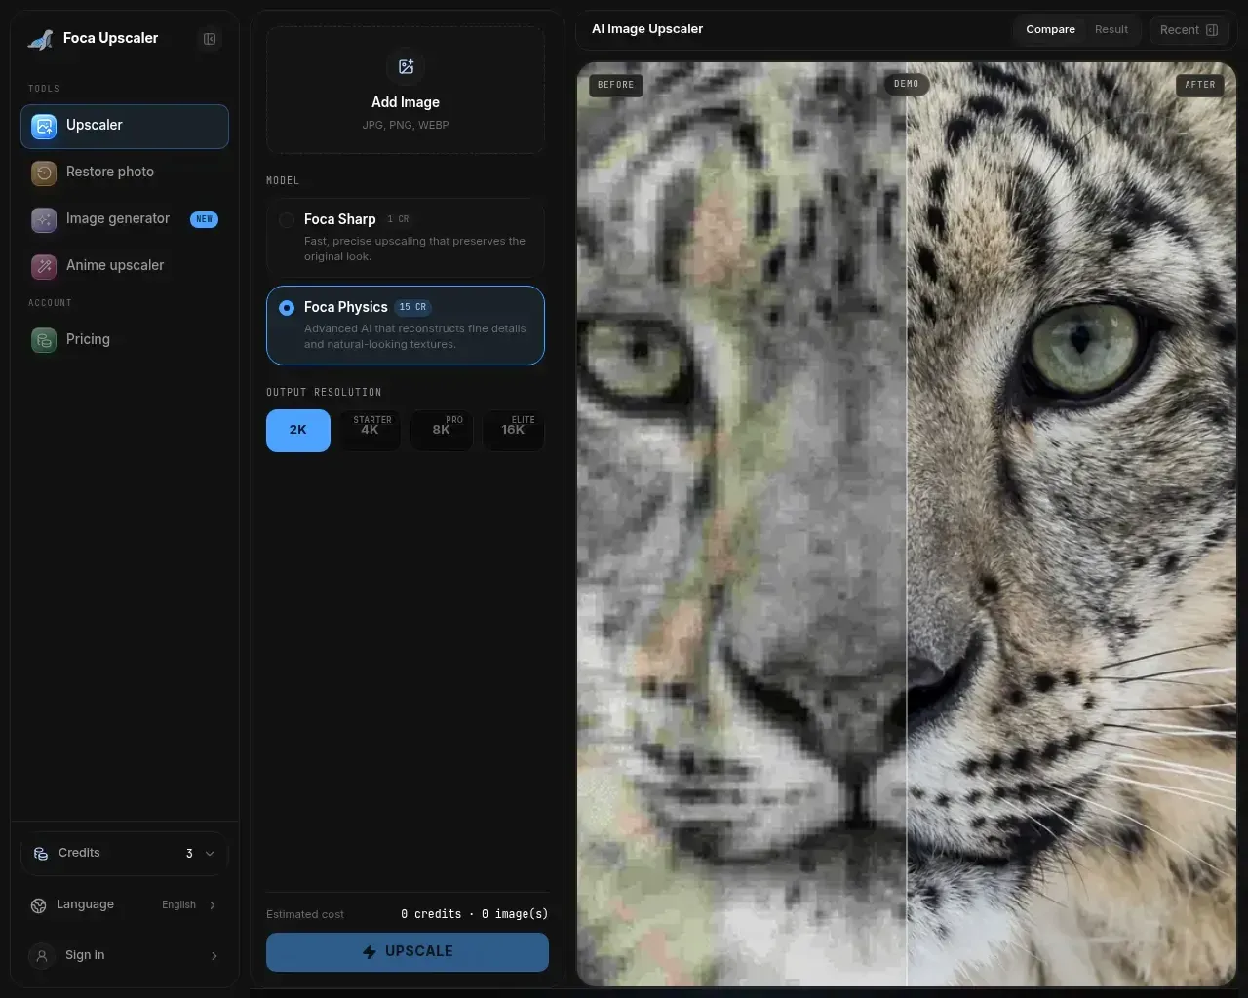Click the Add Image upload icon
Screen dimensions: 1248x998
(x=406, y=66)
